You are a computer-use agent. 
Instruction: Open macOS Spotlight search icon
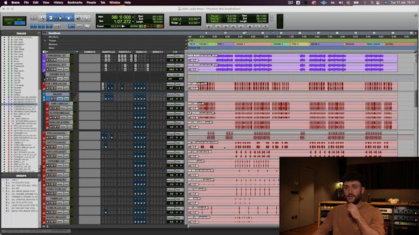pos(372,3)
